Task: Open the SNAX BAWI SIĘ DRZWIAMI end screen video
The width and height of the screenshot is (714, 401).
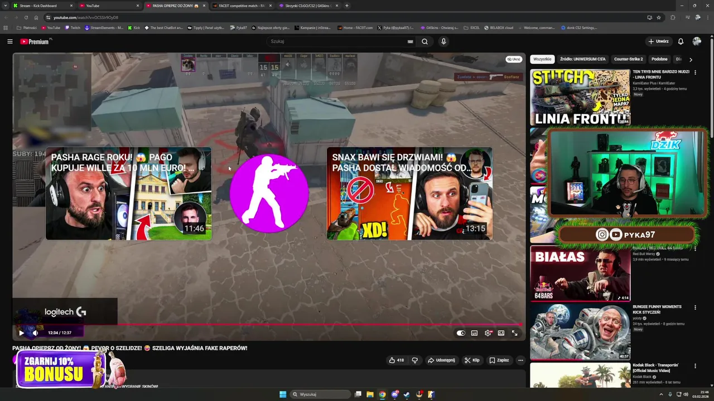Action: pos(409,194)
